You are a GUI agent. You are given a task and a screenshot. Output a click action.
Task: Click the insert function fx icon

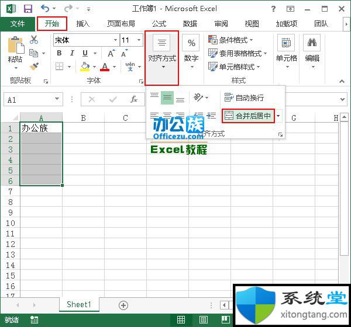tap(133, 99)
